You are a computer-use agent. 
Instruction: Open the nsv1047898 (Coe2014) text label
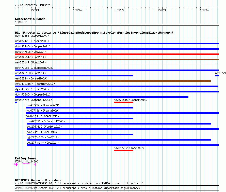pos(30,52)
